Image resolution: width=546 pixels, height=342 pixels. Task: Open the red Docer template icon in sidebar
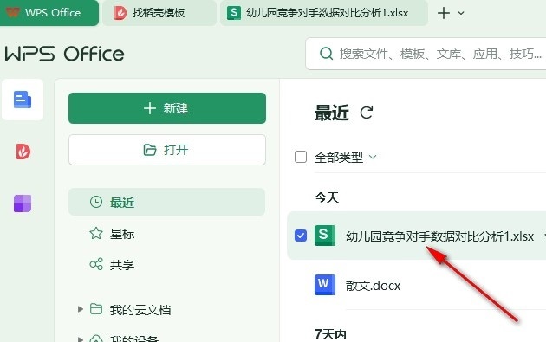pos(23,152)
